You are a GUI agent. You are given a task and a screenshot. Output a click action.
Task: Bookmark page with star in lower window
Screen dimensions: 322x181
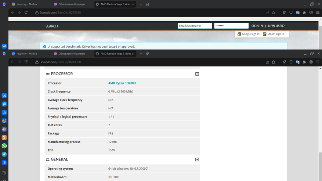(x=273, y=62)
